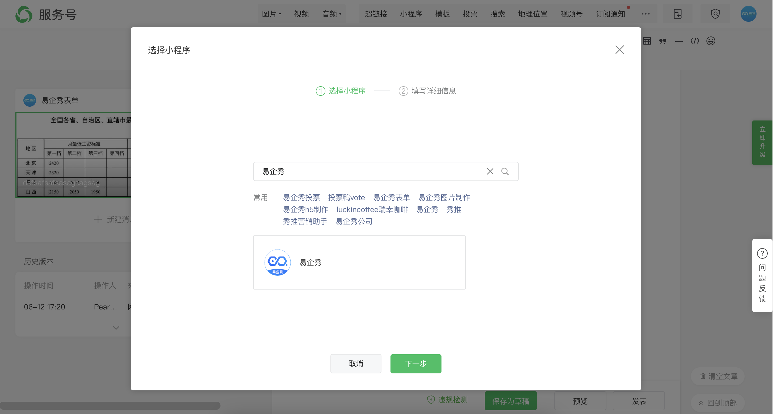
Task: Choose frequent item 易企秀图片制作
Action: coord(444,197)
